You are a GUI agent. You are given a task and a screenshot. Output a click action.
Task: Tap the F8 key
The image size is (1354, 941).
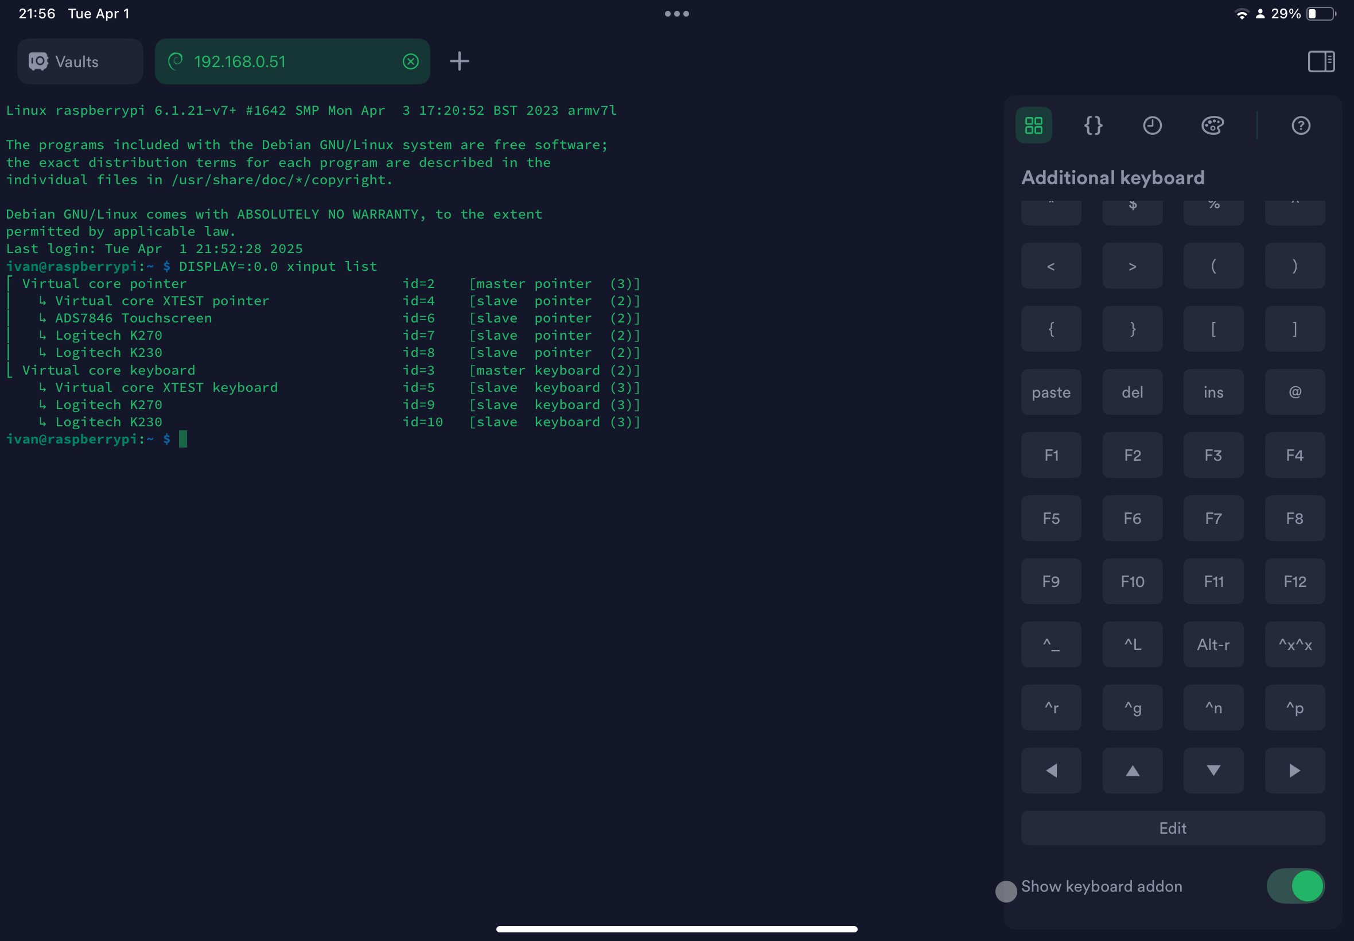click(1294, 518)
